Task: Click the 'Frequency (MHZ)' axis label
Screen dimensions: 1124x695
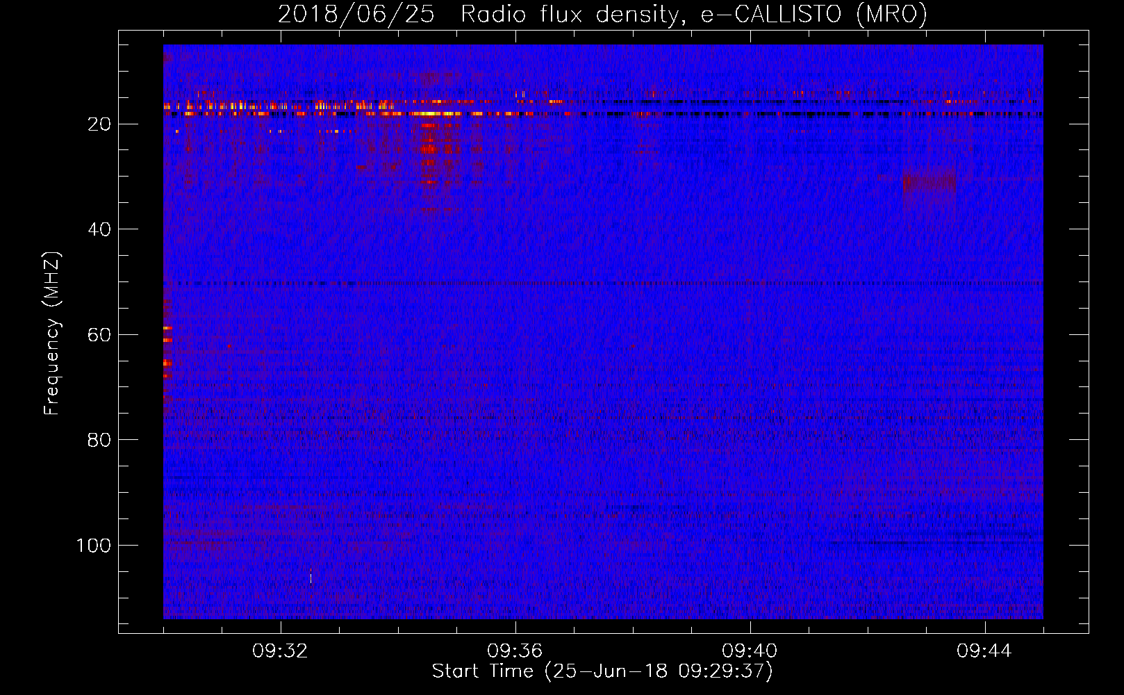Action: [52, 333]
